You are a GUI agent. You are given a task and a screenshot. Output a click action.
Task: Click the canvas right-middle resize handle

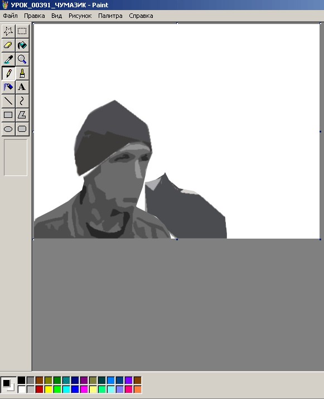[x=320, y=131]
